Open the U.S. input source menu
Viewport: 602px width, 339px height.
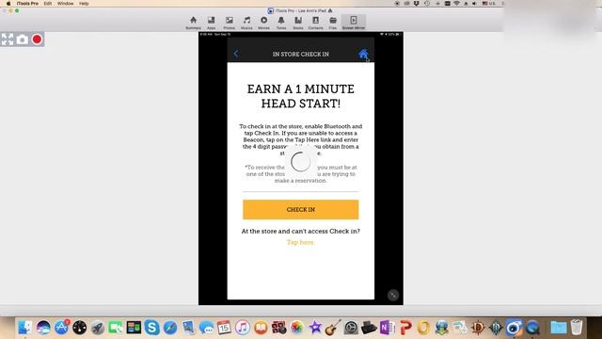click(489, 4)
